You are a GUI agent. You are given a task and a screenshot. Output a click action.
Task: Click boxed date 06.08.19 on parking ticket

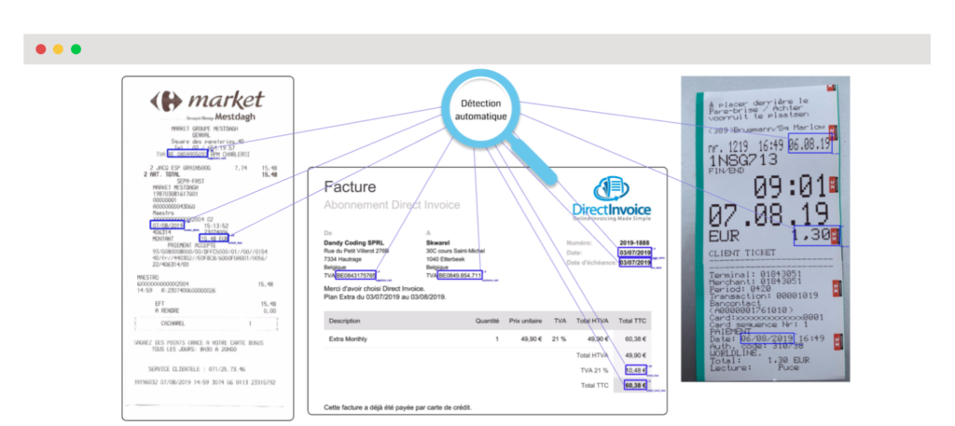point(810,144)
